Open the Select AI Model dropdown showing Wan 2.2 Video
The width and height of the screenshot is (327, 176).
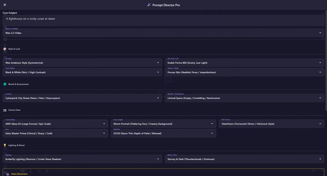[x=163, y=33]
